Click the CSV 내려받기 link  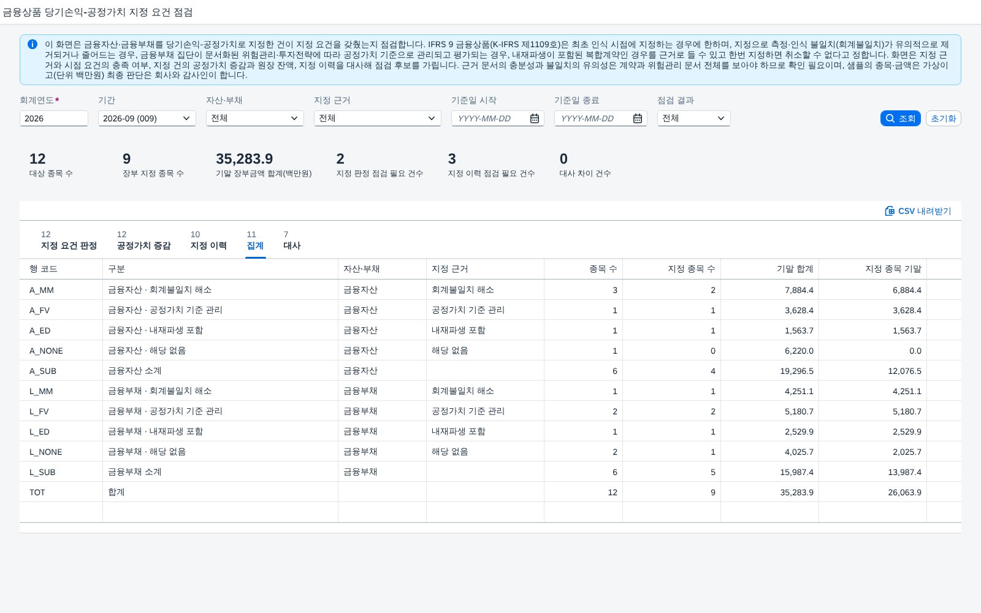(x=918, y=211)
